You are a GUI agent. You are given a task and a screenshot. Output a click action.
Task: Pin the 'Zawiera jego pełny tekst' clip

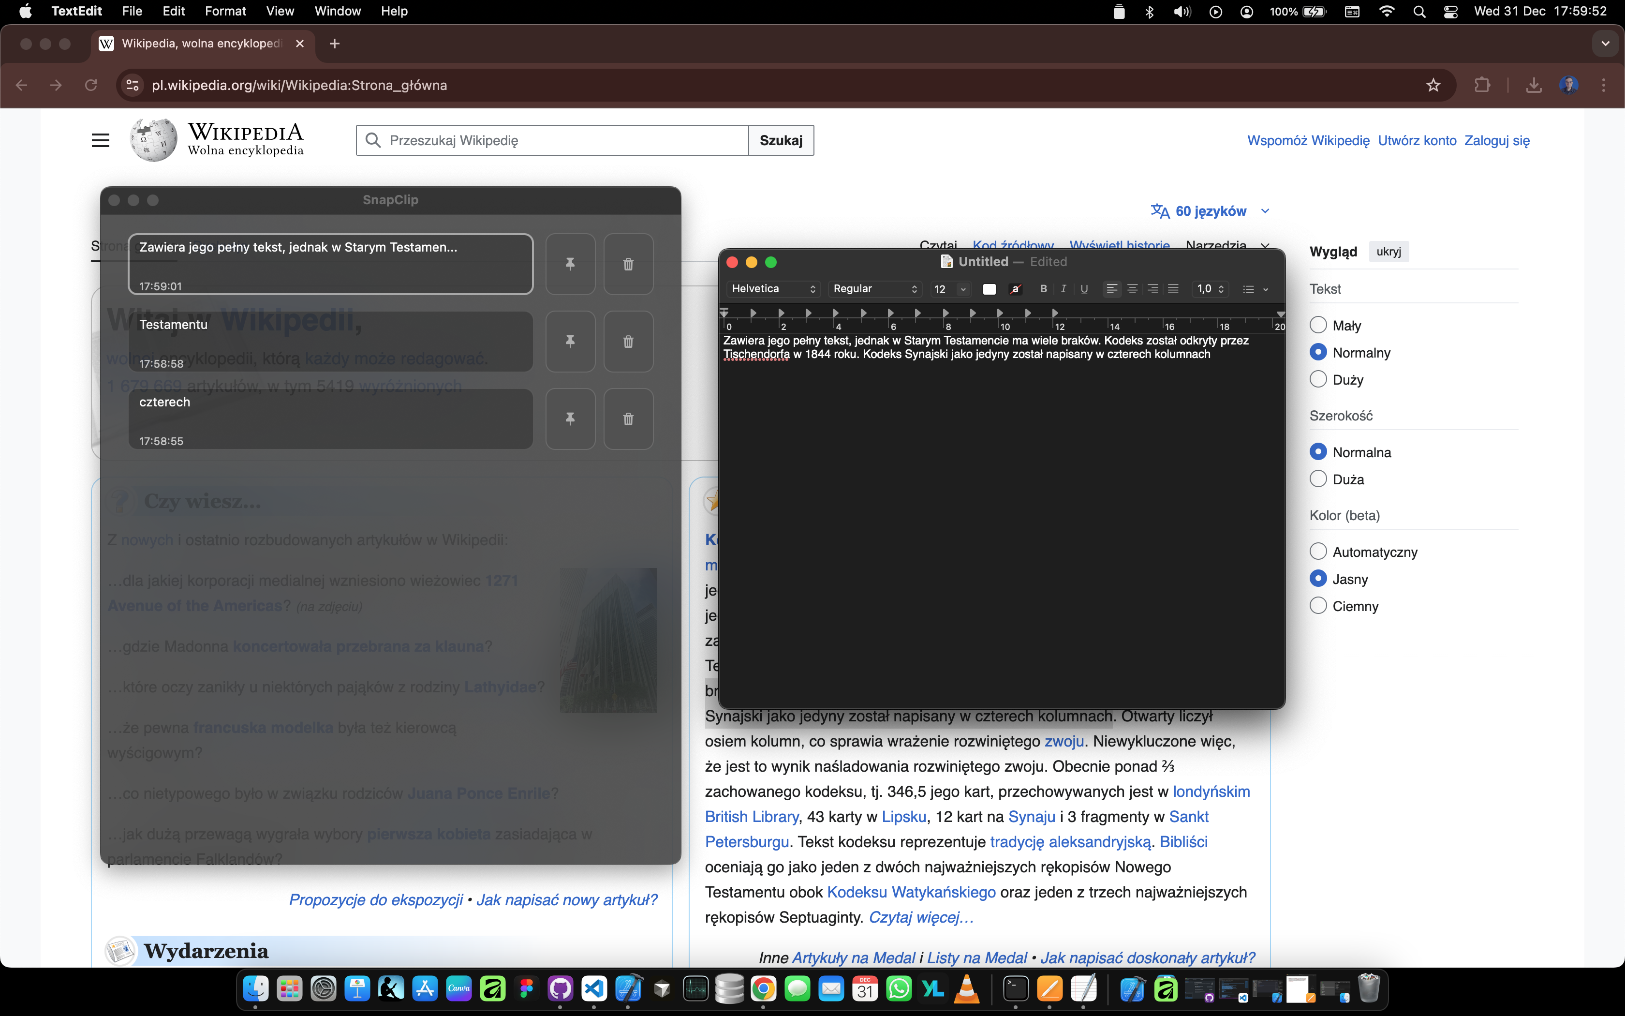coord(570,264)
